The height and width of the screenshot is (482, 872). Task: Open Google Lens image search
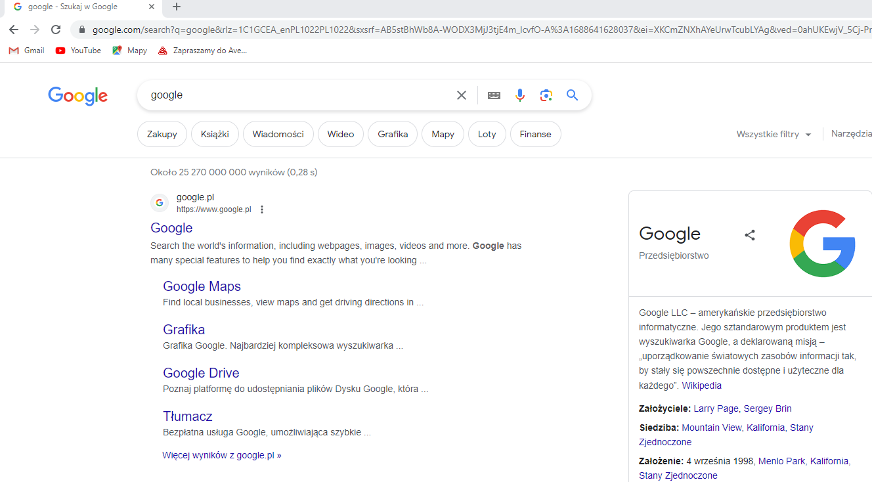(x=546, y=95)
